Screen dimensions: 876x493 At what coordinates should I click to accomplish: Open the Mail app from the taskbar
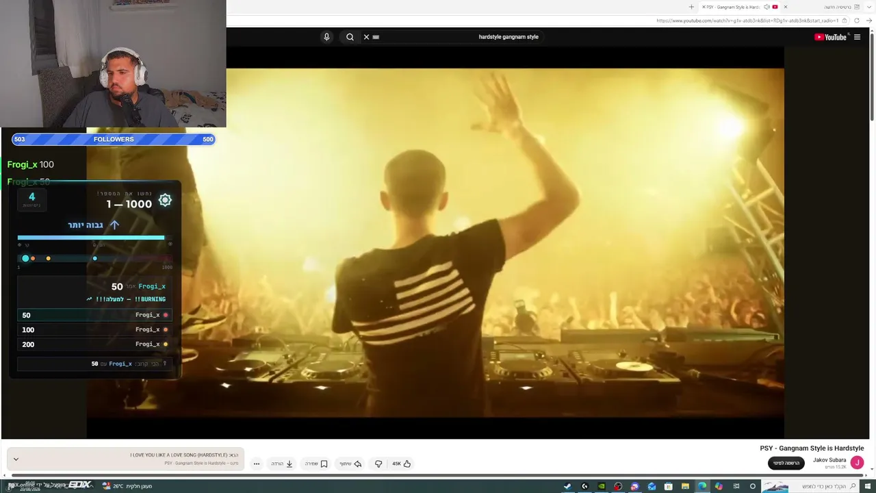[x=652, y=486]
